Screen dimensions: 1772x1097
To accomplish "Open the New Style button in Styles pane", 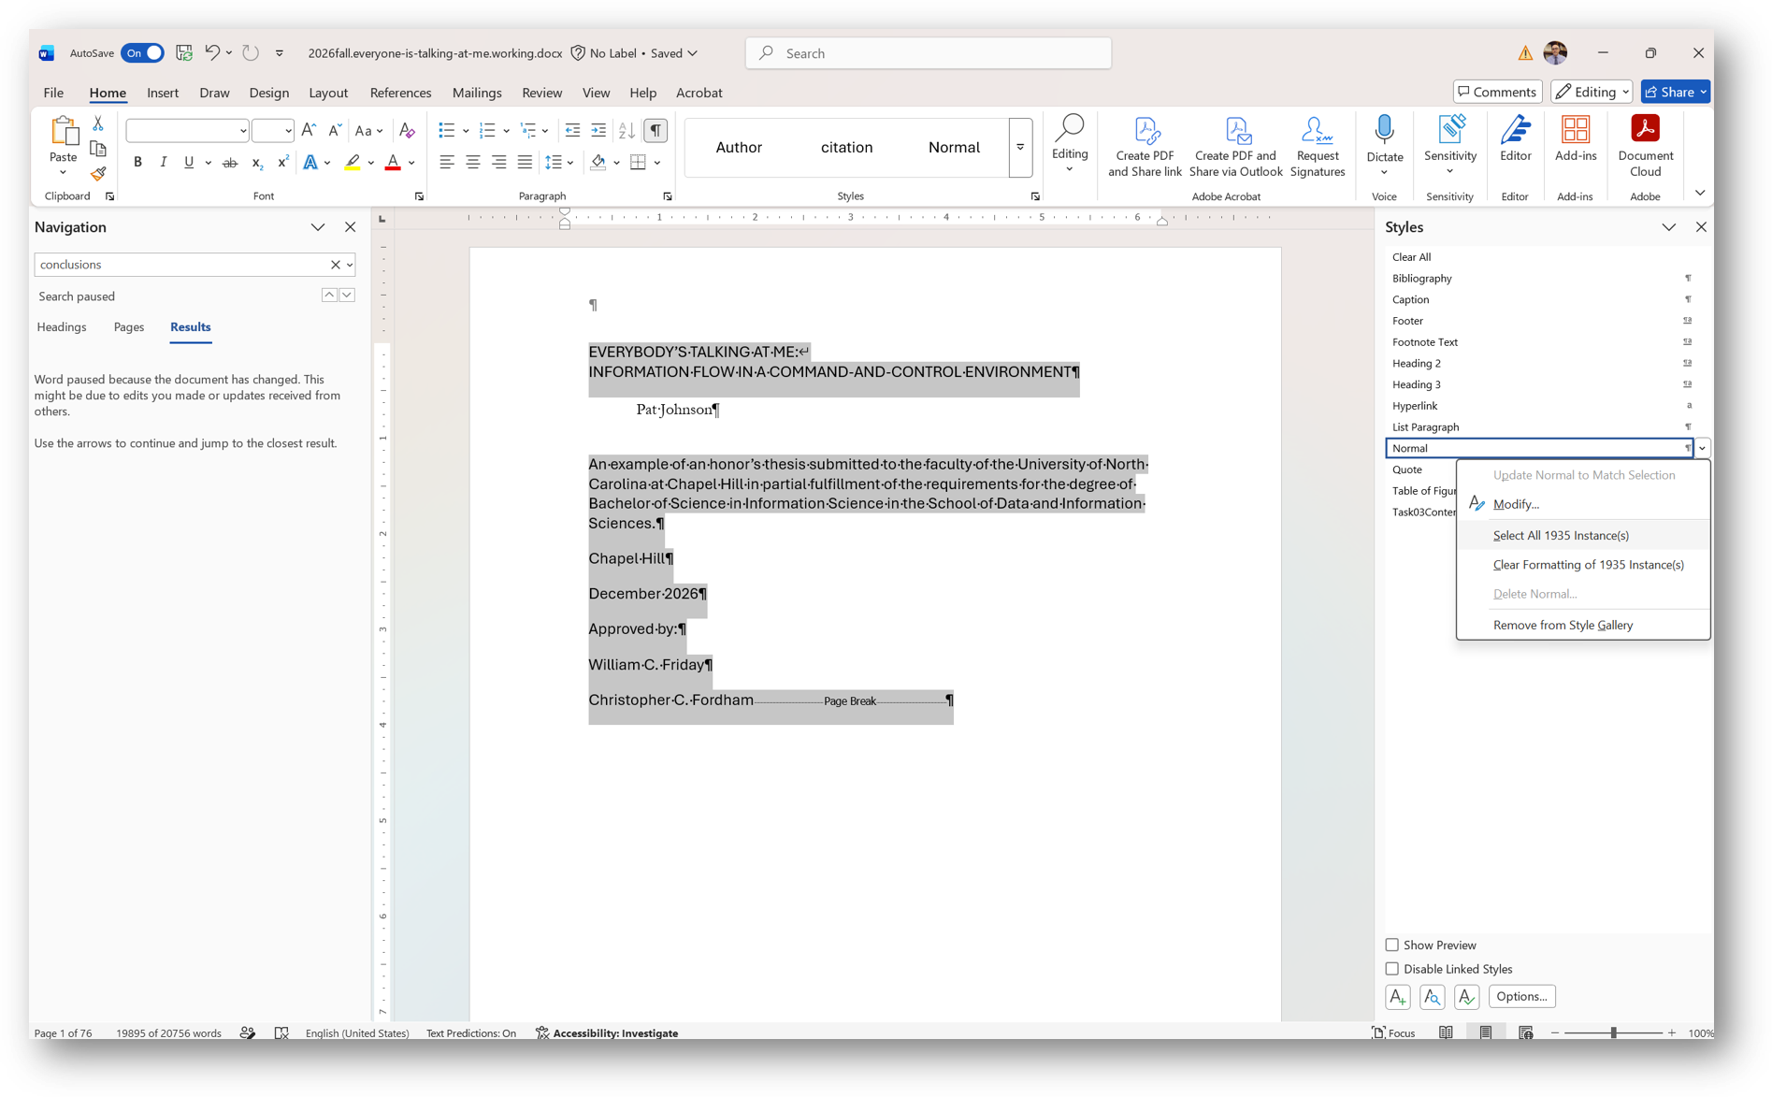I will click(x=1397, y=997).
